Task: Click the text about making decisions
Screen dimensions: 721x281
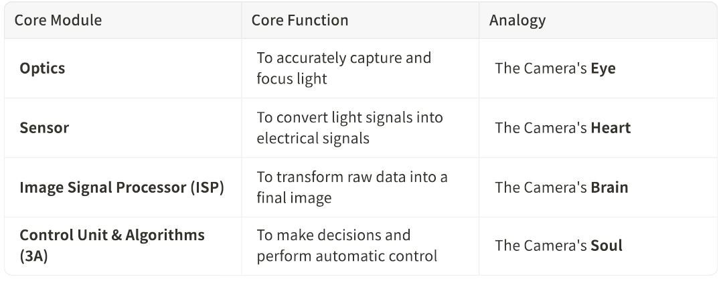Action: pos(346,246)
